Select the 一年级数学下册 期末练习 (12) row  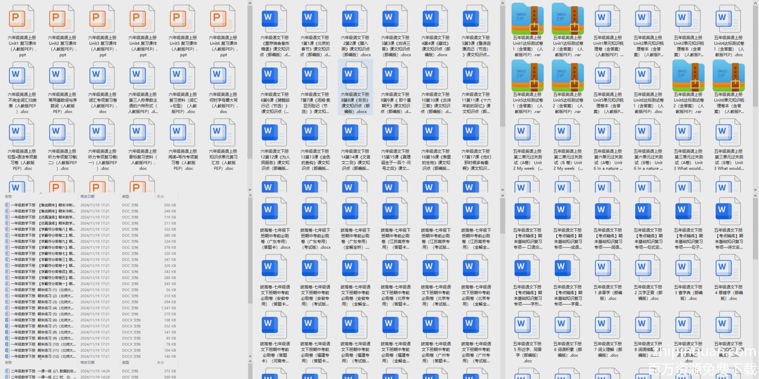click(91, 357)
